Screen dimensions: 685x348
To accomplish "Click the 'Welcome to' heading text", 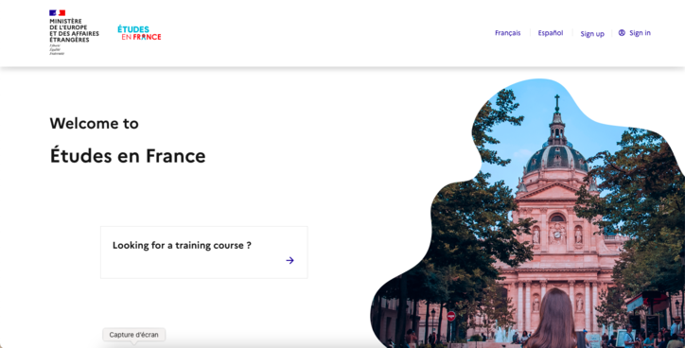I will [94, 124].
